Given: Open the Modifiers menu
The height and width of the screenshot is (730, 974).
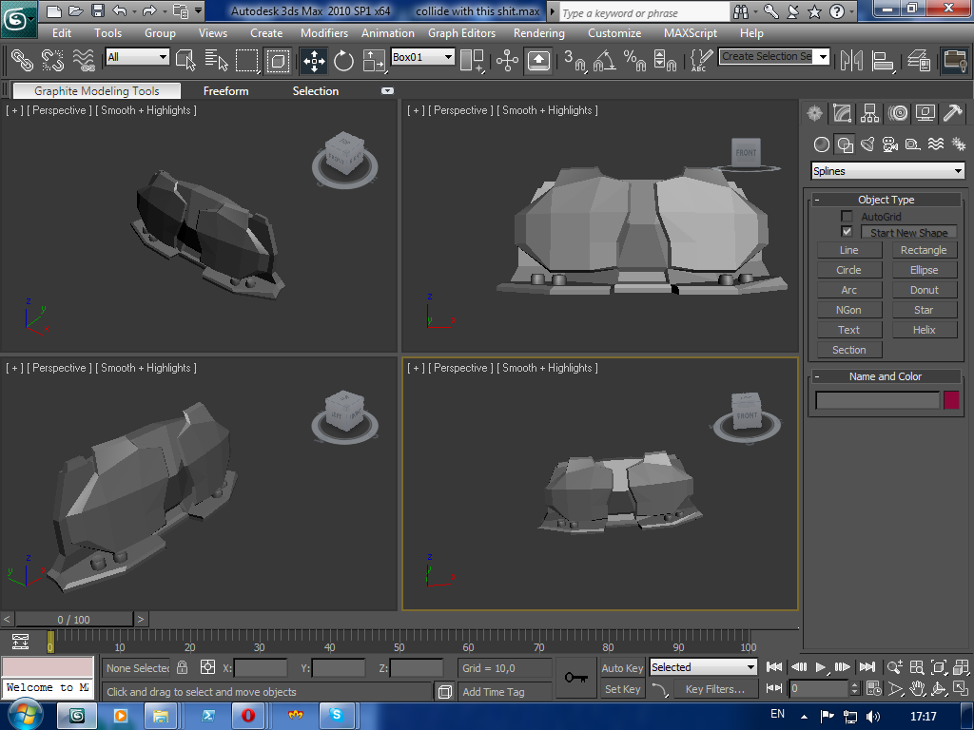Looking at the screenshot, I should pos(323,32).
